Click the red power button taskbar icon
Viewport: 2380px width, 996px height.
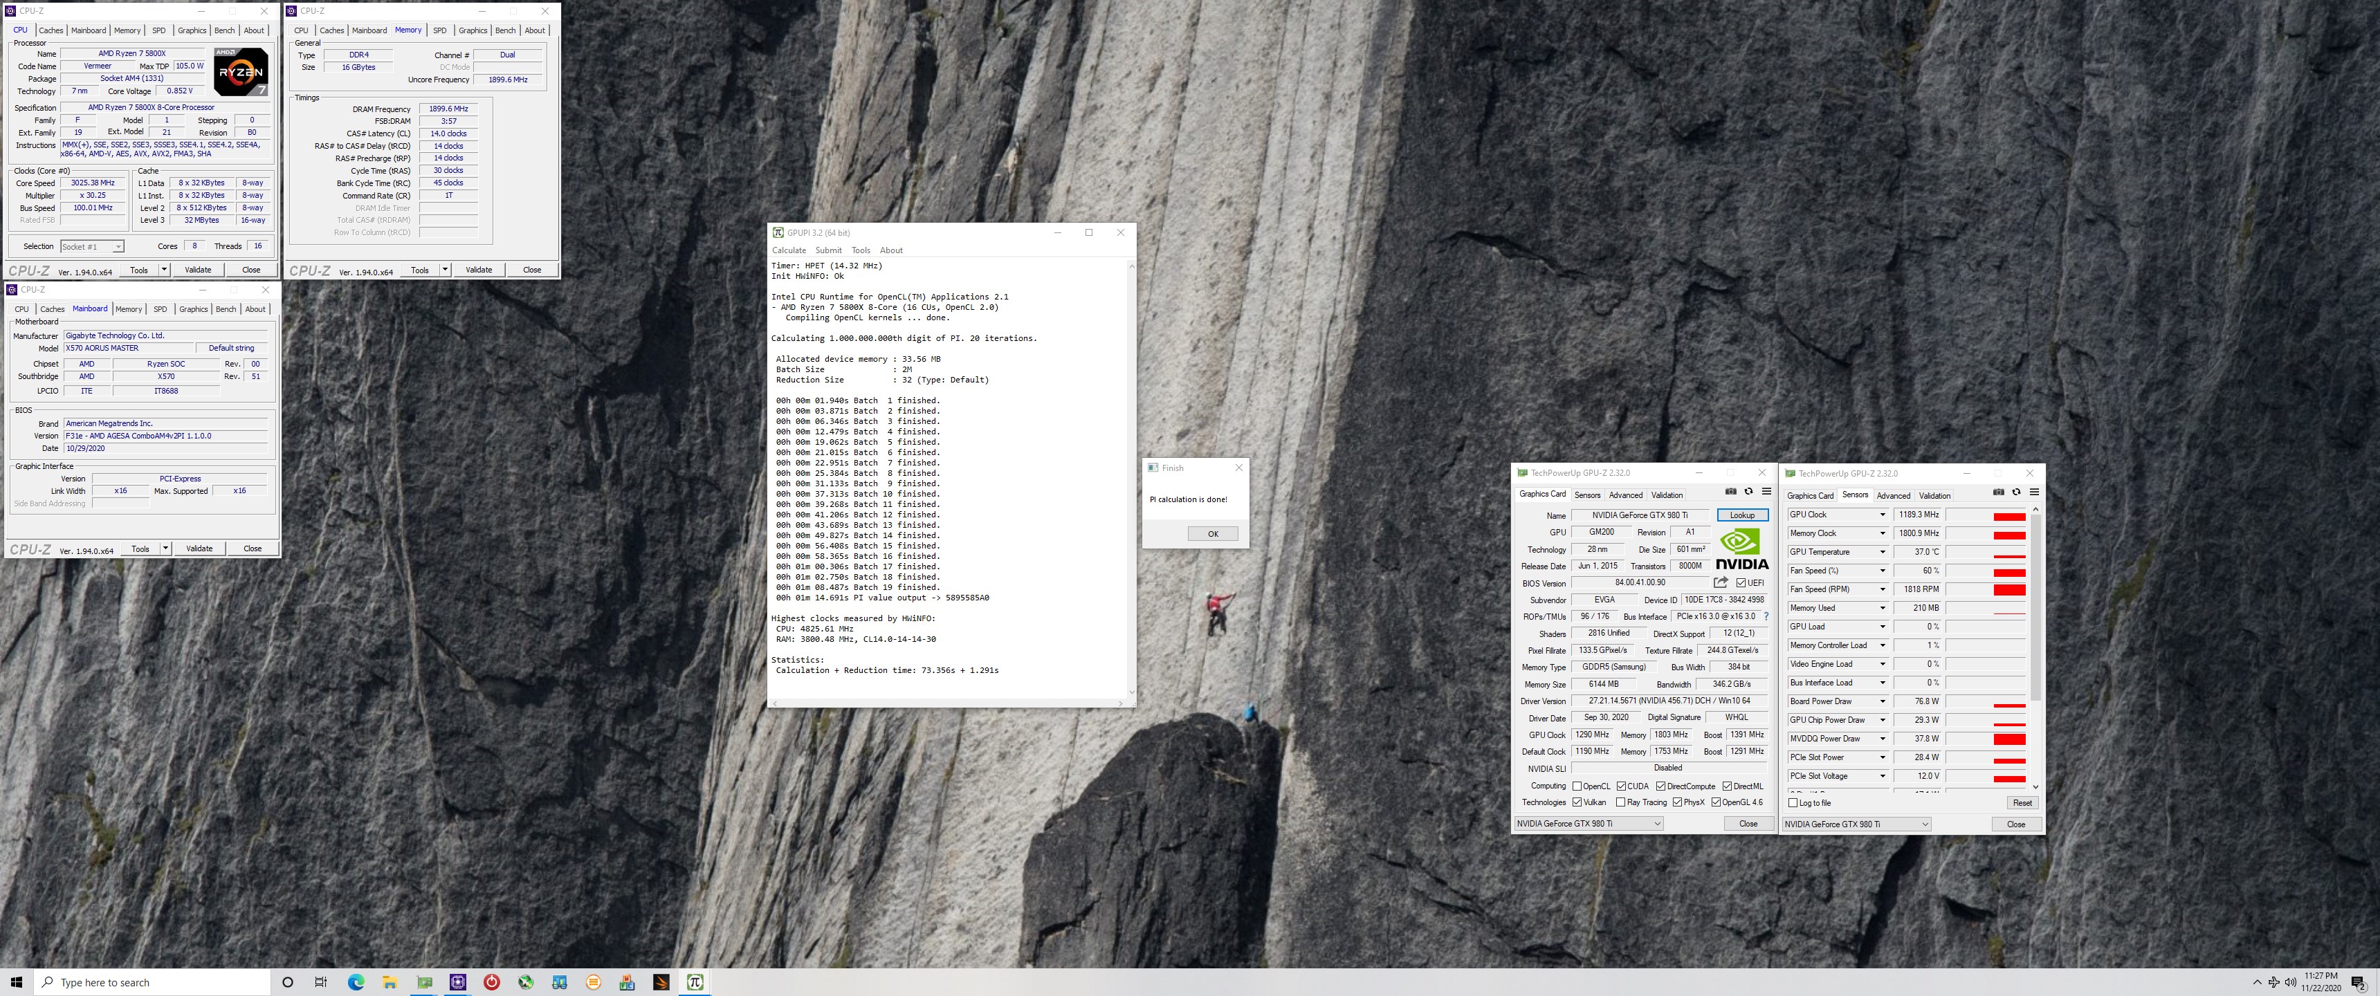click(491, 982)
